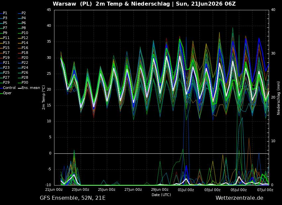The width and height of the screenshot is (282, 205).
Task: Select the P20 legend label
Action: coord(25,58)
